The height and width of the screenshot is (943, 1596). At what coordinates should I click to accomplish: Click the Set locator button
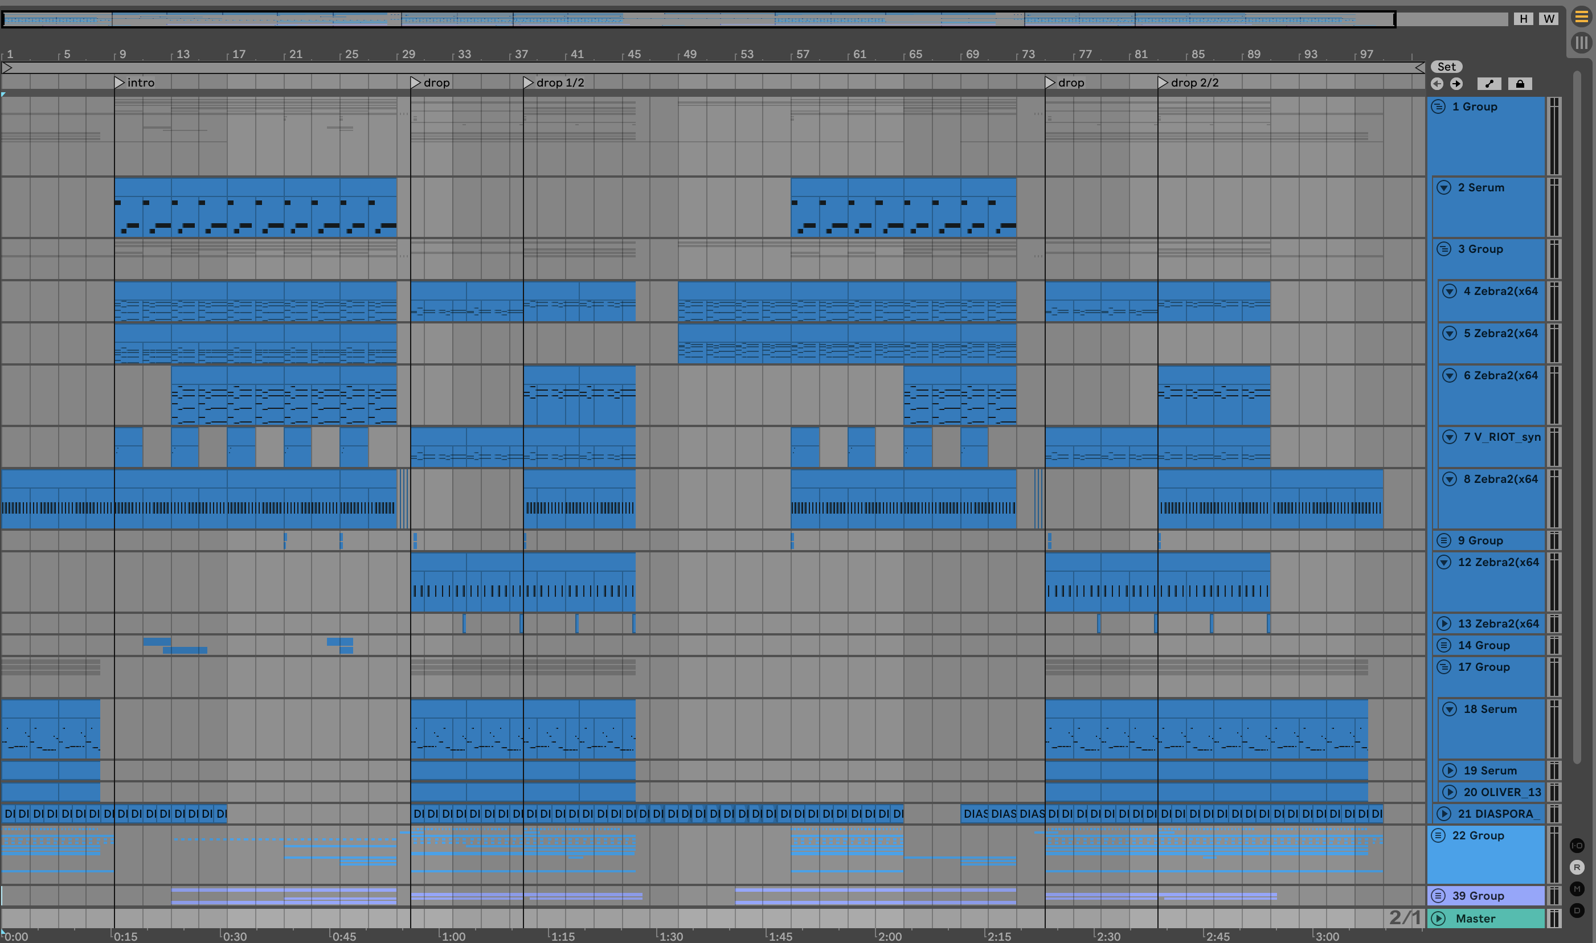(x=1446, y=67)
